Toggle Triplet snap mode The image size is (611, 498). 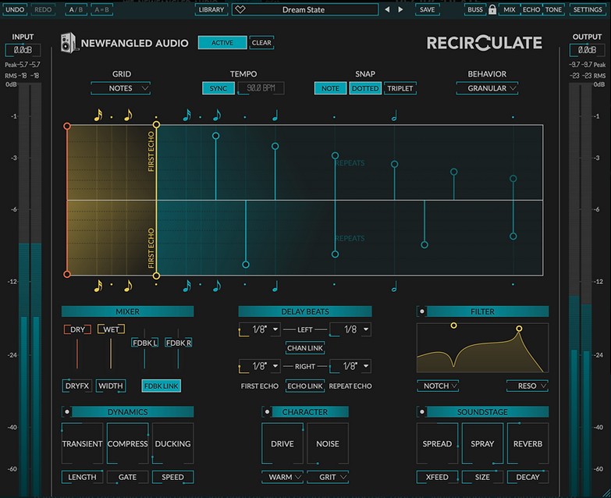click(400, 88)
